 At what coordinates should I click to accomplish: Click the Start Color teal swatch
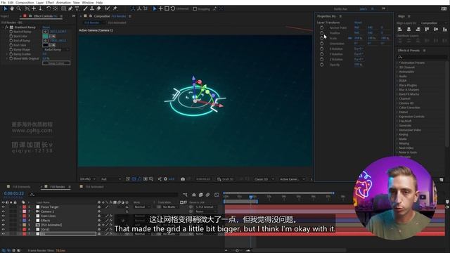45,36
